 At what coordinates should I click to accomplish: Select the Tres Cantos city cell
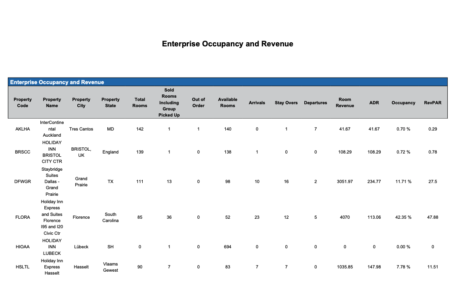81,129
